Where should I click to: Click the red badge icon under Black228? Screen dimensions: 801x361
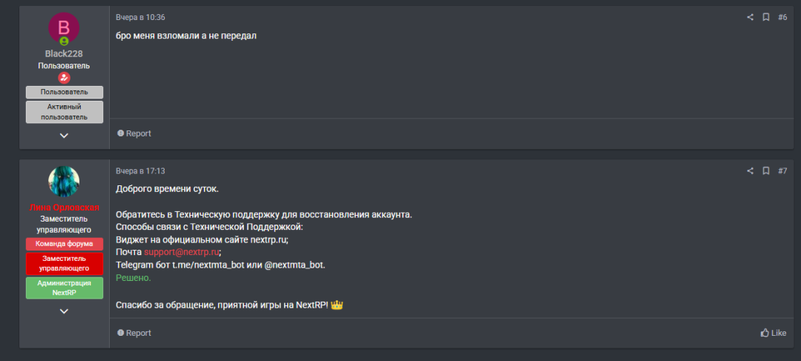tap(64, 78)
